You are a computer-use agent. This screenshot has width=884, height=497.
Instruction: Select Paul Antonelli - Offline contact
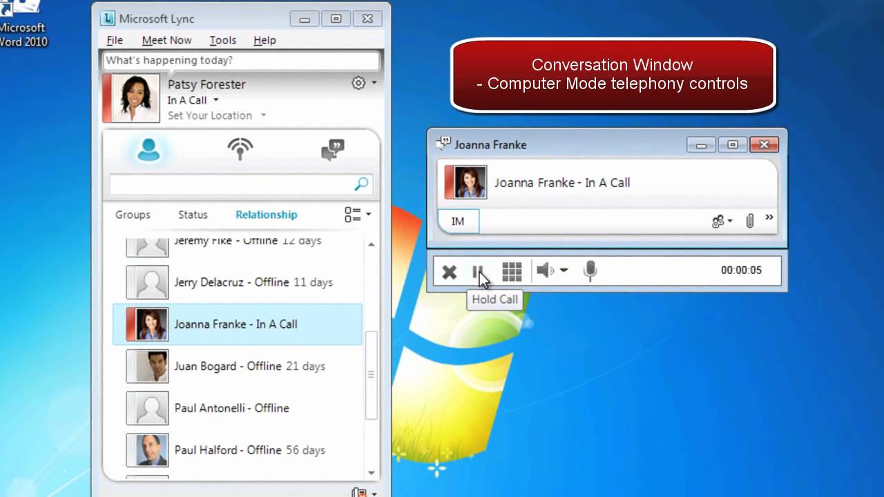(237, 408)
